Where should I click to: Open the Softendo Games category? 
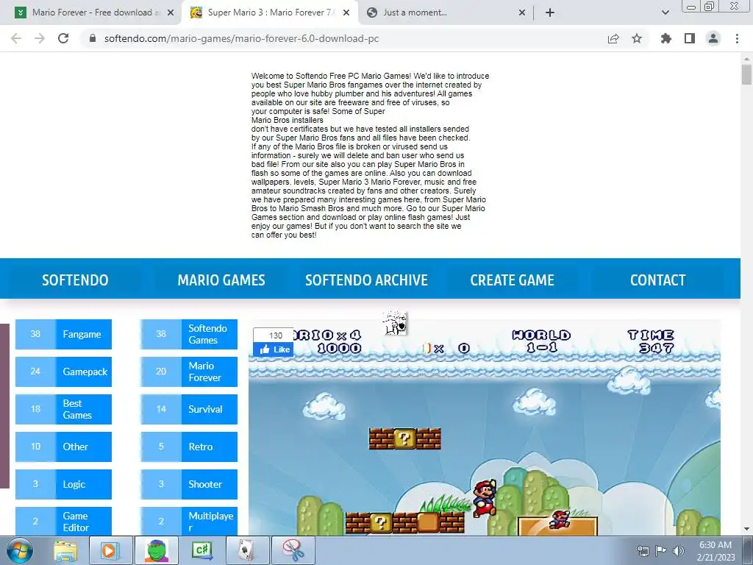tap(189, 334)
